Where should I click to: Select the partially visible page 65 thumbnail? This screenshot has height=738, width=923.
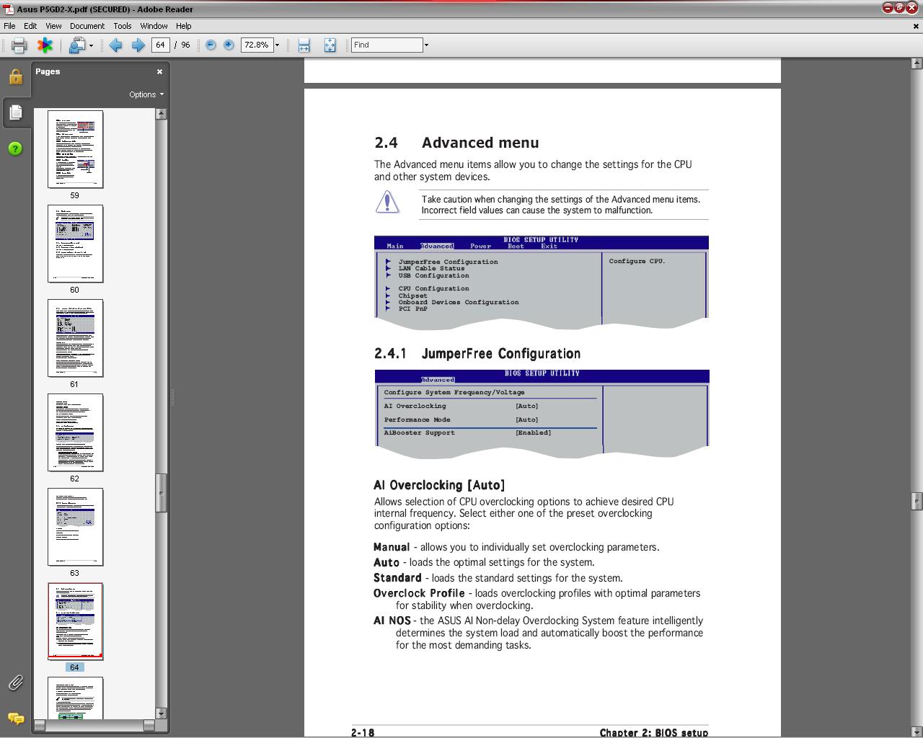(x=75, y=698)
